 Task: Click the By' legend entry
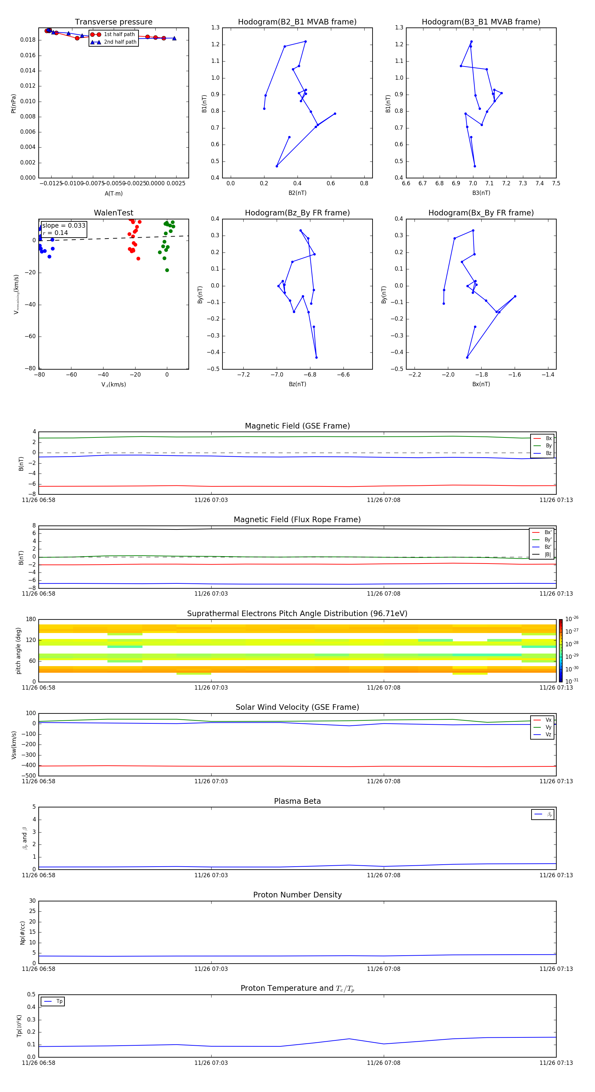[542, 540]
